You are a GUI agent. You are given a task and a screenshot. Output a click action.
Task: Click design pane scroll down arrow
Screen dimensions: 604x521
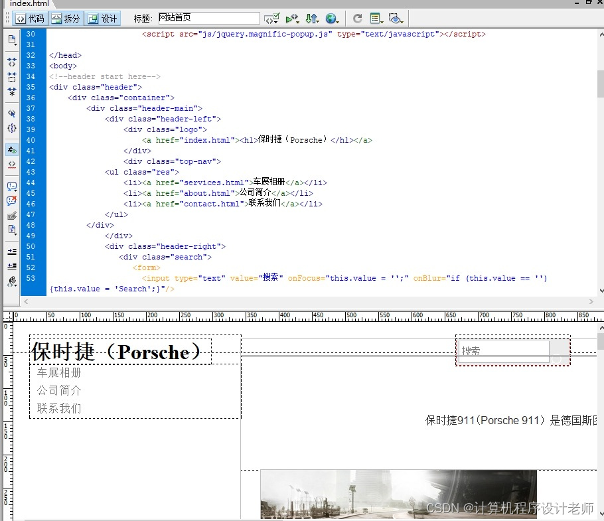point(600,513)
